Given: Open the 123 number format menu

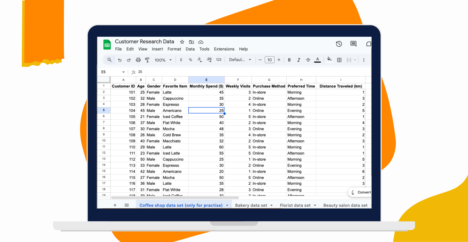Looking at the screenshot, I should tap(219, 60).
